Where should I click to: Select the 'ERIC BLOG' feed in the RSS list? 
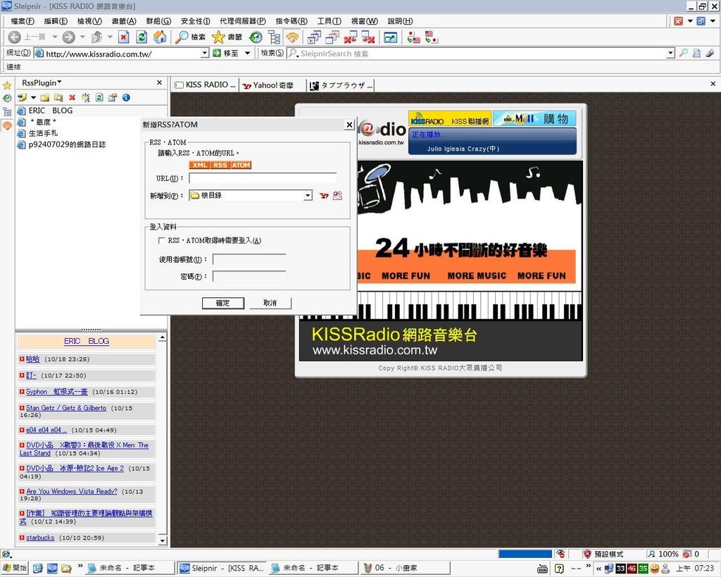click(x=51, y=111)
